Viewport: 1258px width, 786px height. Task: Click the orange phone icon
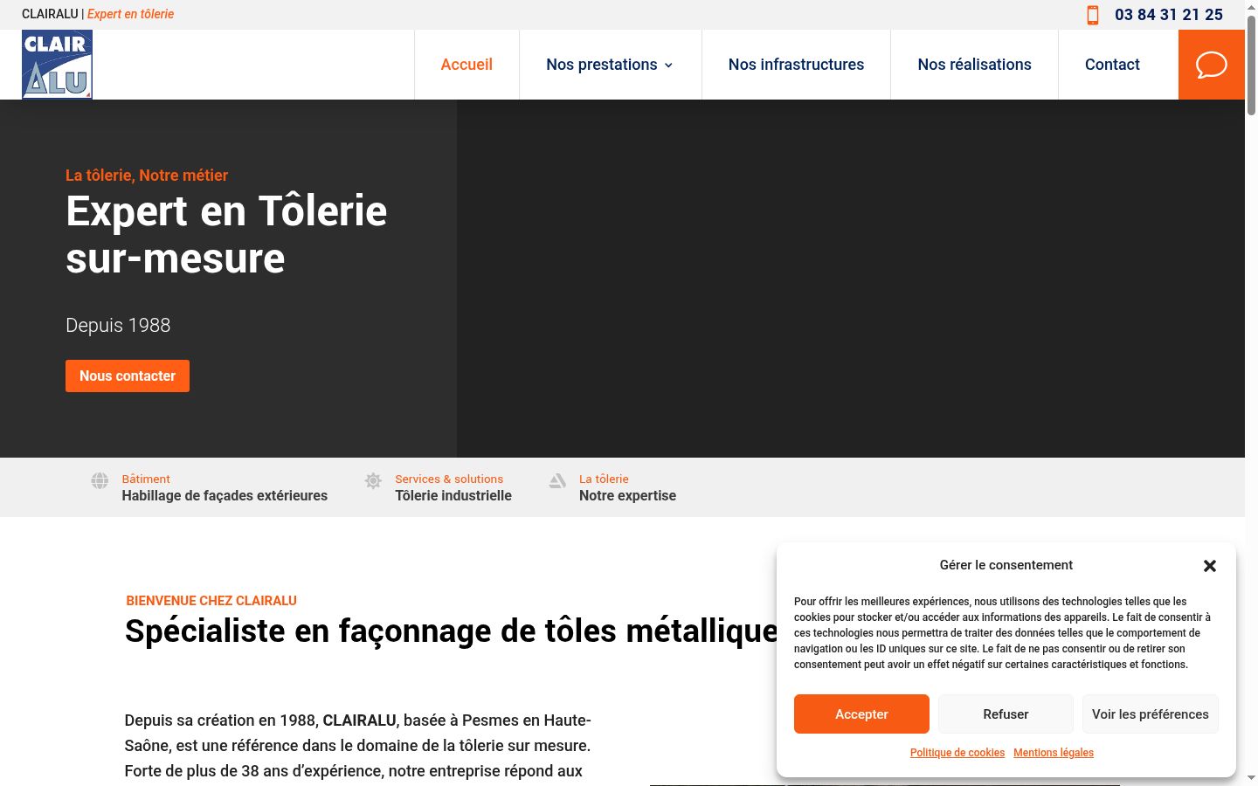(1092, 15)
